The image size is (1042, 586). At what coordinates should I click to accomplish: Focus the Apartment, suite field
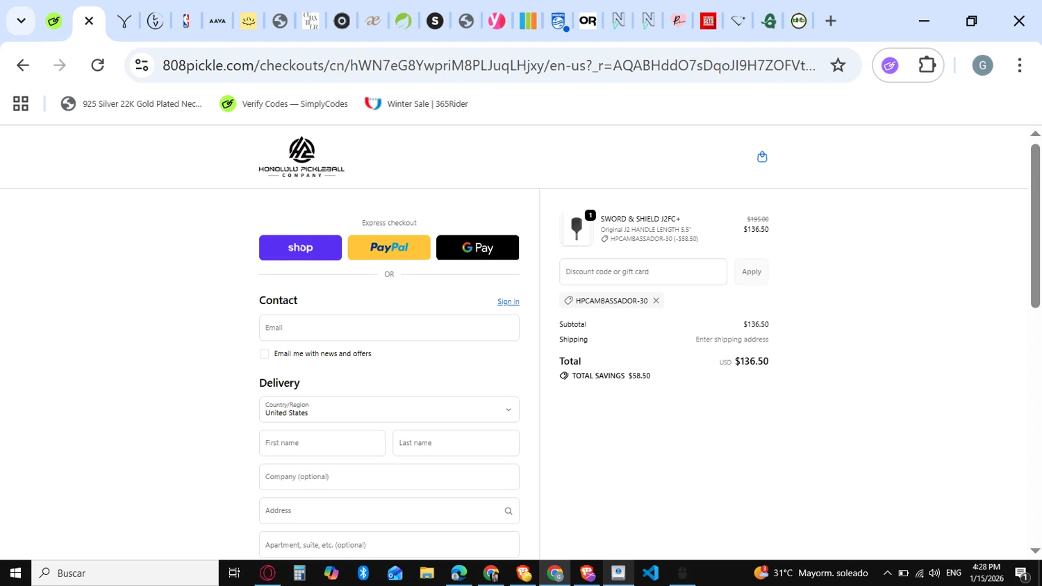389,545
